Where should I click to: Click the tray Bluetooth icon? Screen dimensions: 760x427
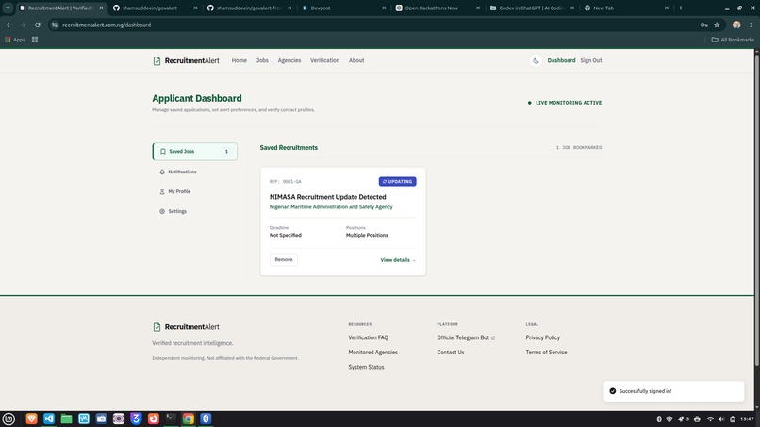click(x=659, y=419)
